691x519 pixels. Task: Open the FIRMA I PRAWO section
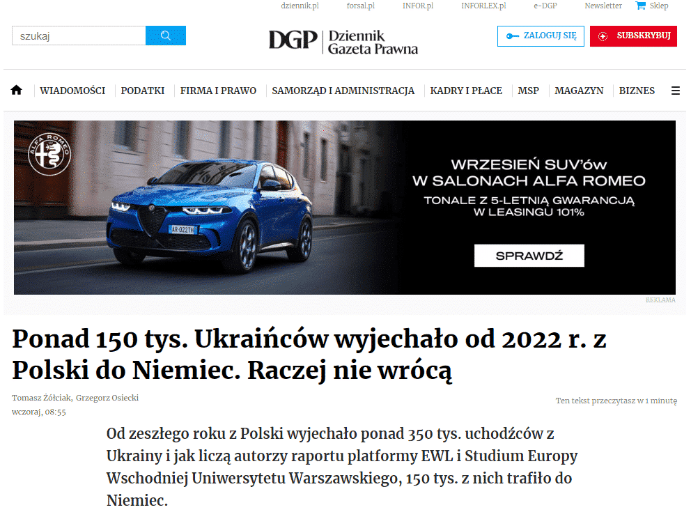point(218,91)
